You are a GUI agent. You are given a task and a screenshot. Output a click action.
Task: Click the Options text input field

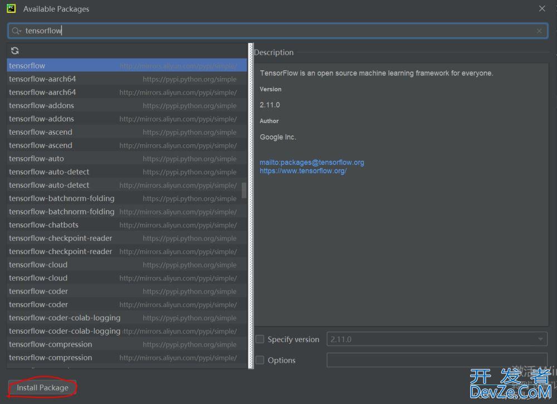pyautogui.click(x=437, y=360)
